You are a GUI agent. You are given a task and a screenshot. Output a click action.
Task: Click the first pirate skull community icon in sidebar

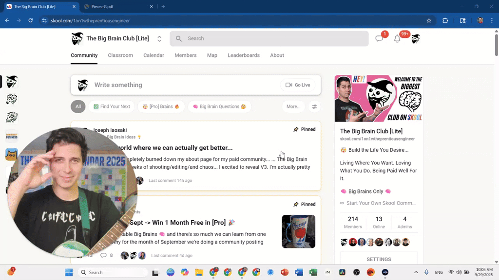tap(12, 82)
